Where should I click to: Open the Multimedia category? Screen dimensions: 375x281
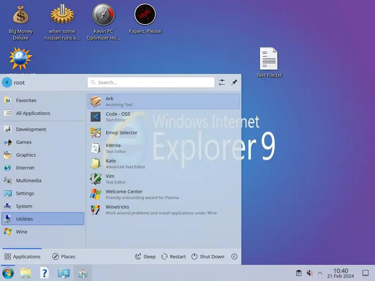click(x=43, y=180)
